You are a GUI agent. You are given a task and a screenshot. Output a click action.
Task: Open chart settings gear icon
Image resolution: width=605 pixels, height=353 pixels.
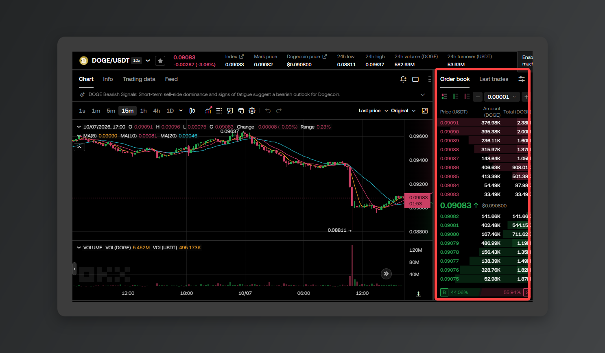click(x=252, y=111)
